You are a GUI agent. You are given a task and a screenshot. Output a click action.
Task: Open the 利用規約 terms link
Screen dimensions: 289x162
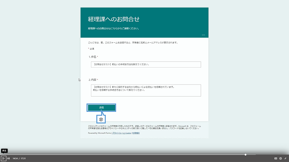[x=136, y=133]
